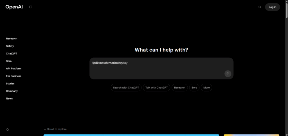Toggle the sidebar panel icon
Image resolution: width=288 pixels, height=136 pixels.
(31, 7)
